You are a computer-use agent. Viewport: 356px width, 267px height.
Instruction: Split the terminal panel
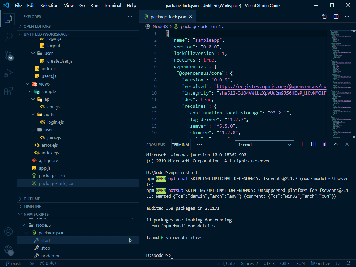click(x=314, y=144)
